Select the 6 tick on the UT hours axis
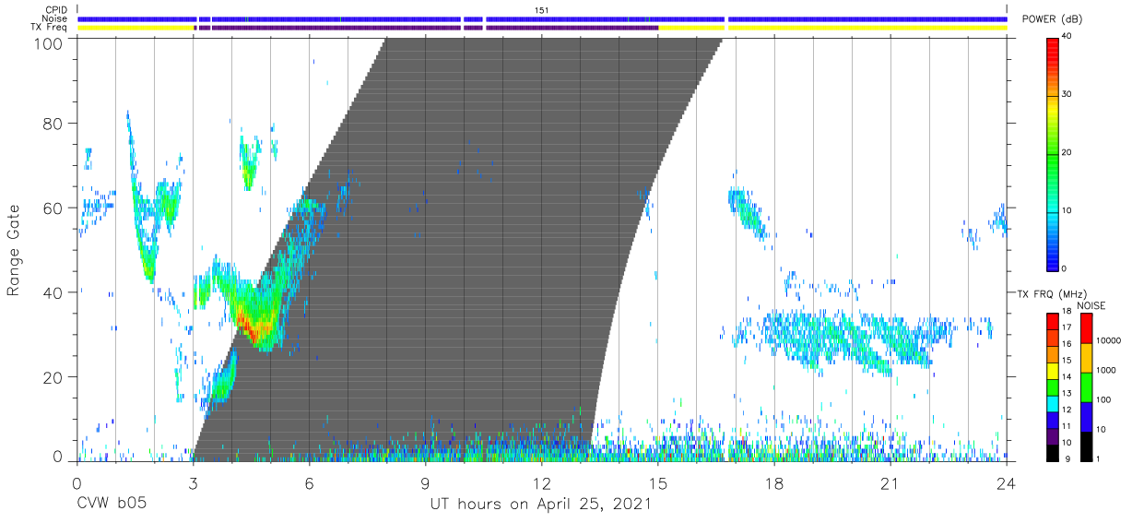The image size is (1132, 523). (x=309, y=482)
